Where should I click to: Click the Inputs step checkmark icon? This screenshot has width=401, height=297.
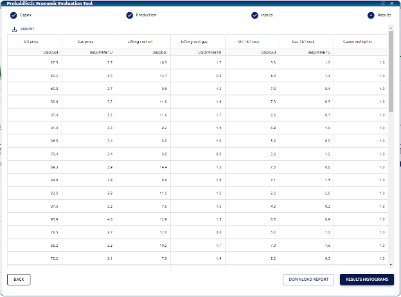click(x=254, y=15)
